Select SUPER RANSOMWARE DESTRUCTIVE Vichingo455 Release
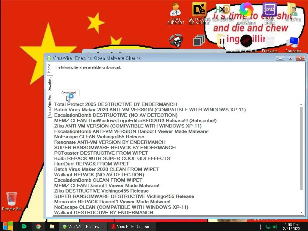The height and width of the screenshot is (231, 308). [x=124, y=196]
